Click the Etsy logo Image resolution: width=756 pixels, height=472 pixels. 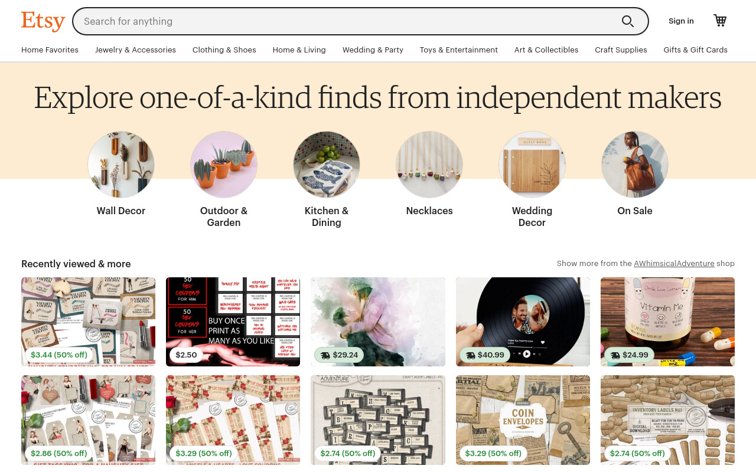coord(43,21)
